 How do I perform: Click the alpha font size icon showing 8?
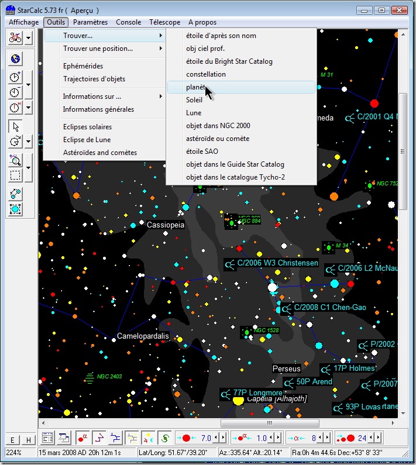tap(297, 438)
